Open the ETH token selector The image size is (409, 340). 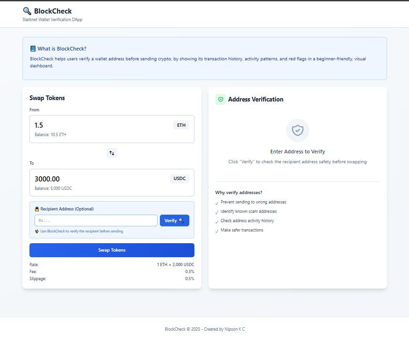pos(181,125)
